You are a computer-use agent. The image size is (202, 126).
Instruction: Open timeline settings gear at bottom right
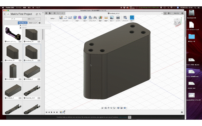click(182, 112)
